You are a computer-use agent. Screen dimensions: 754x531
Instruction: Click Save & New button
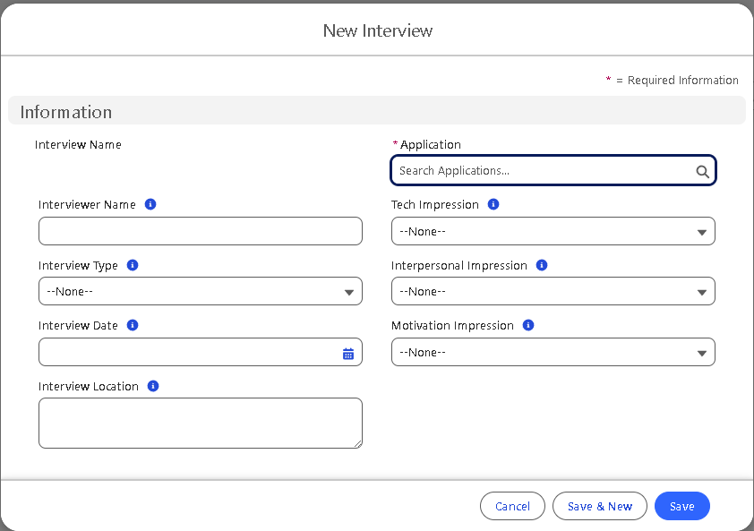[x=600, y=506]
